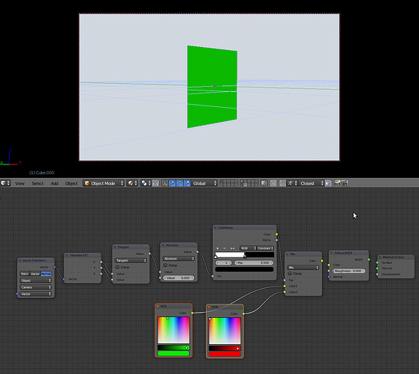Image resolution: width=419 pixels, height=374 pixels.
Task: Click the lock to scene layers icon
Action: click(x=264, y=183)
